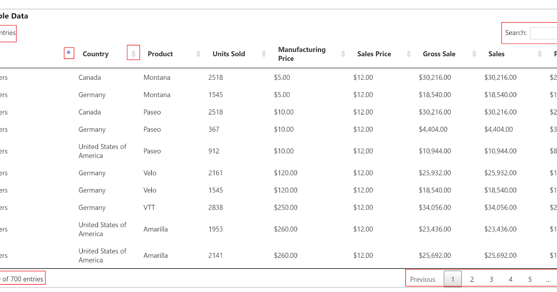Click the 'of 700 entries' info text
This screenshot has width=557, height=292.
click(x=23, y=279)
